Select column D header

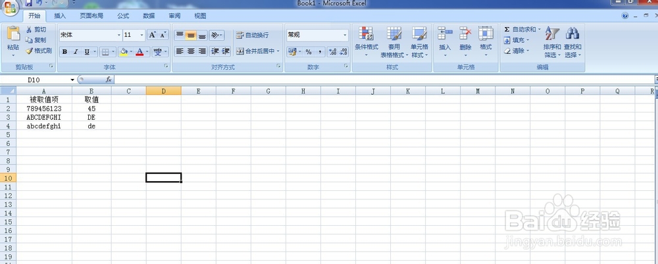point(164,91)
